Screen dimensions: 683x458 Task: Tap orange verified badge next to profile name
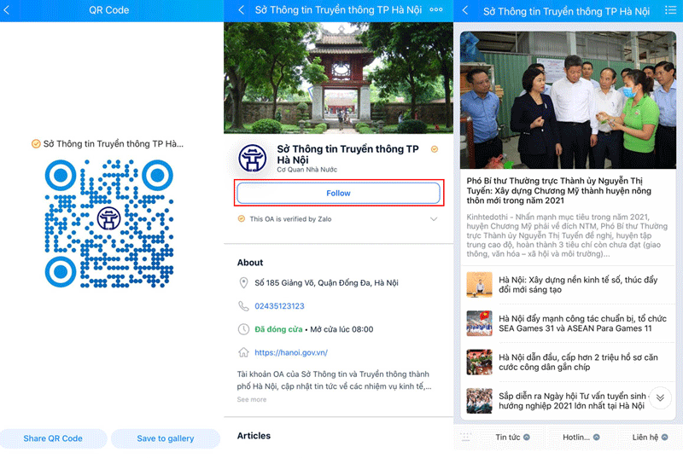coord(435,149)
